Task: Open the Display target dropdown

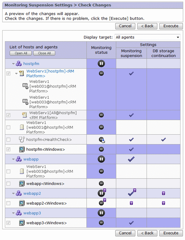Action: click(148, 37)
